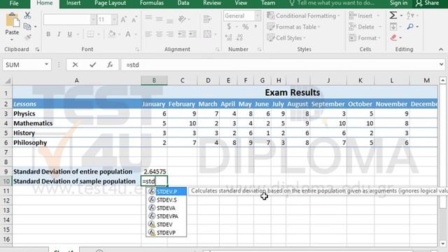448x252 pixels.
Task: Click the Merge & Center icon
Action: (207, 34)
